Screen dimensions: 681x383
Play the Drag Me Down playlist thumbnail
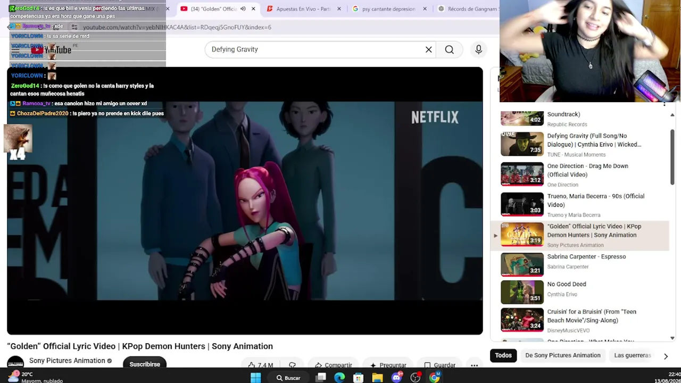coord(522,174)
